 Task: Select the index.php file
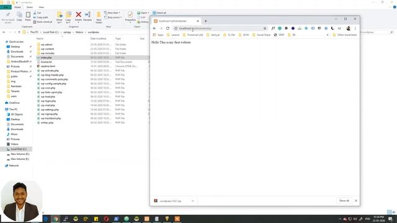[x=46, y=58]
